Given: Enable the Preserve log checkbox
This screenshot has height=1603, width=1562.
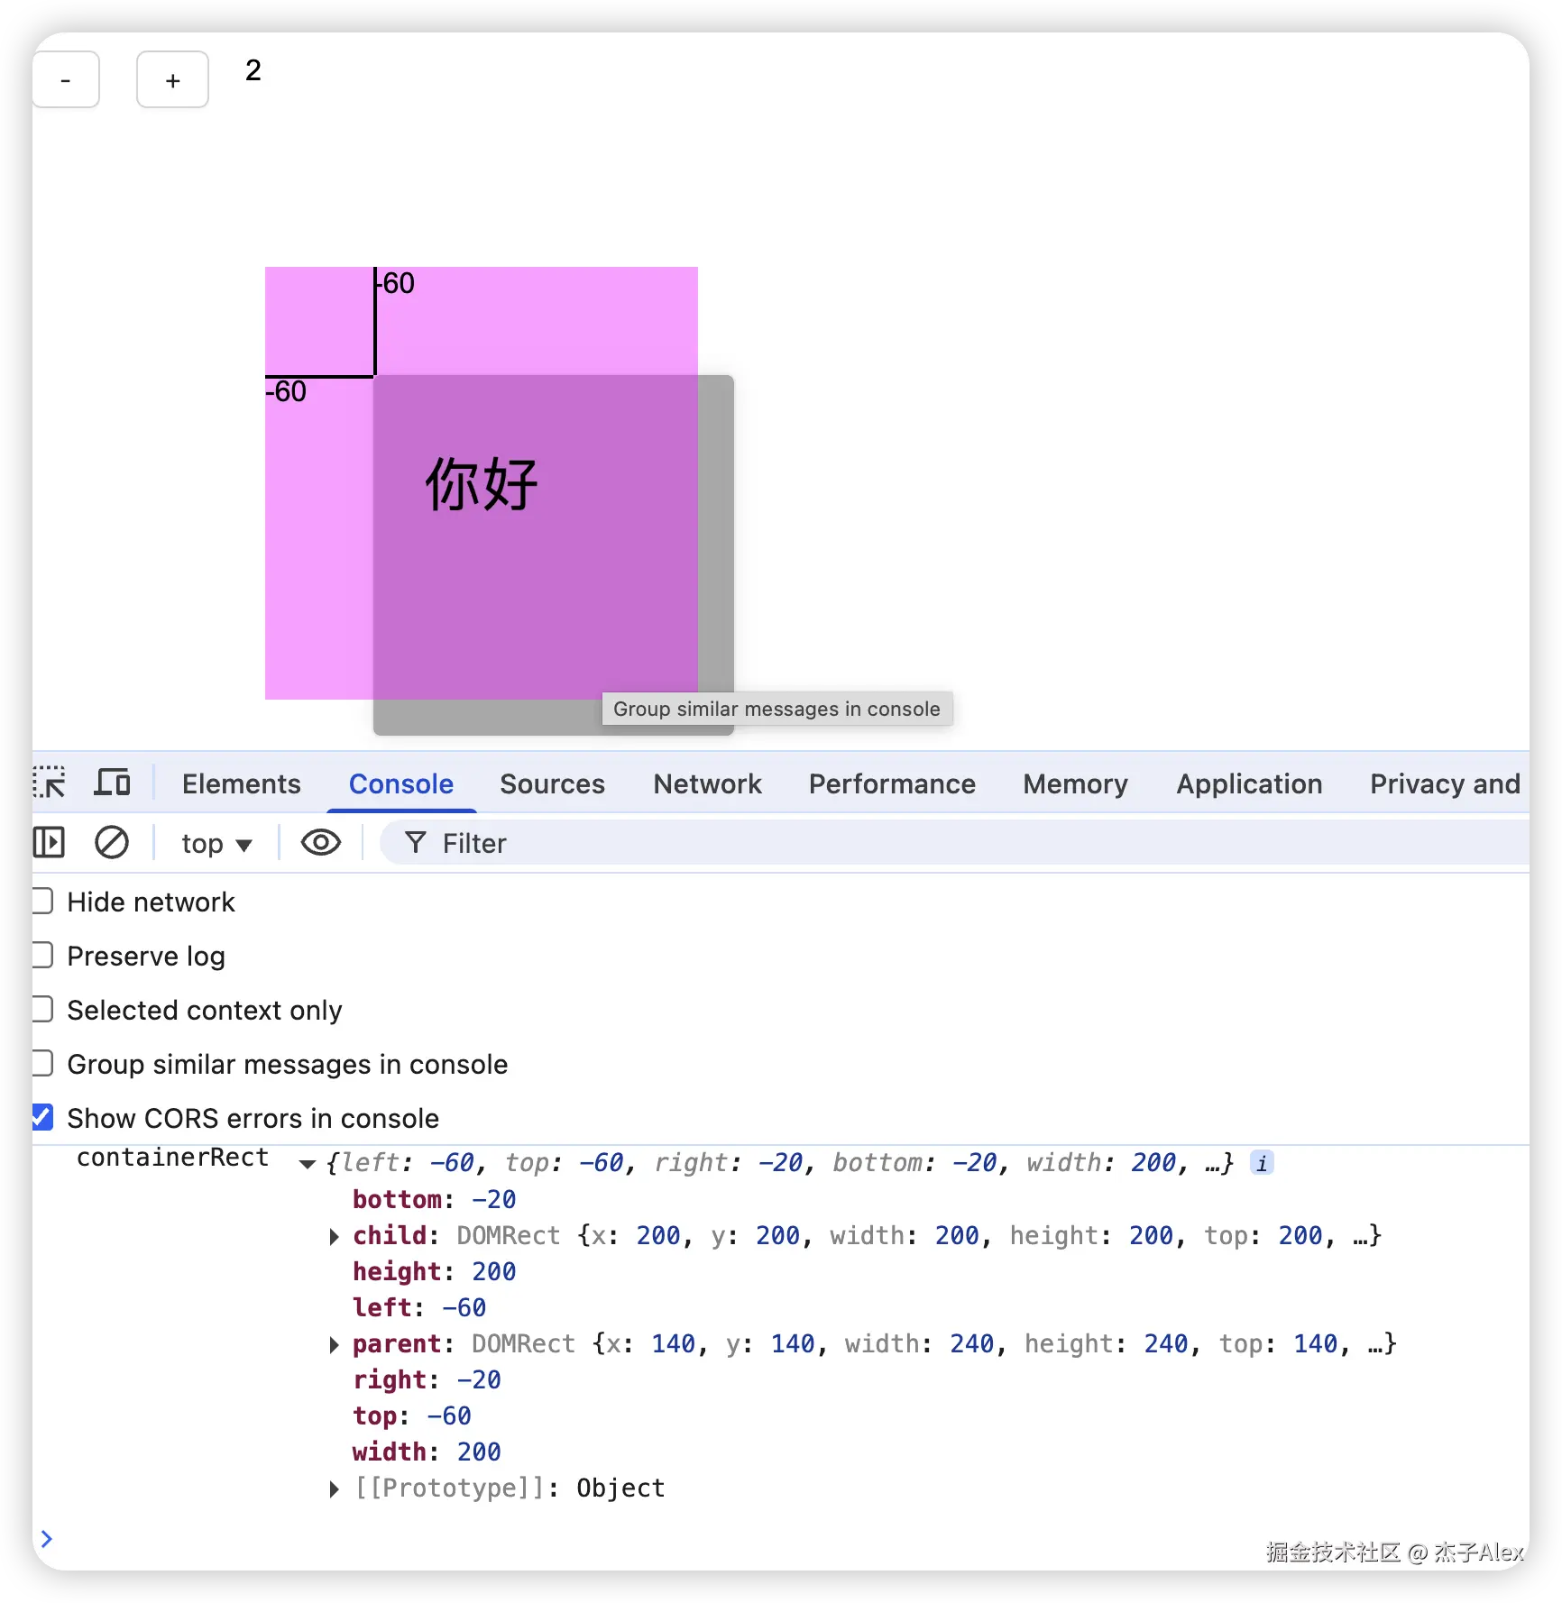Looking at the screenshot, I should [x=42, y=956].
